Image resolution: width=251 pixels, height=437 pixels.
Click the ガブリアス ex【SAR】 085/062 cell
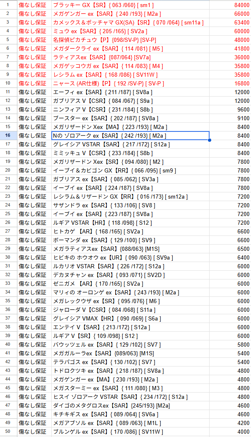[x=130, y=179]
